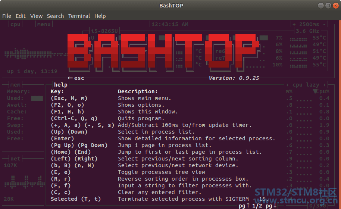
Task: Open the Terminal menu
Action: [x=79, y=16]
